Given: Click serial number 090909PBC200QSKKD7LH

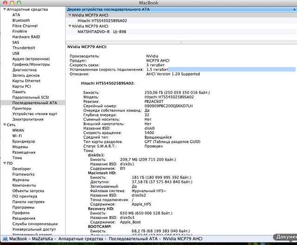Looking at the screenshot, I should tap(168, 106).
